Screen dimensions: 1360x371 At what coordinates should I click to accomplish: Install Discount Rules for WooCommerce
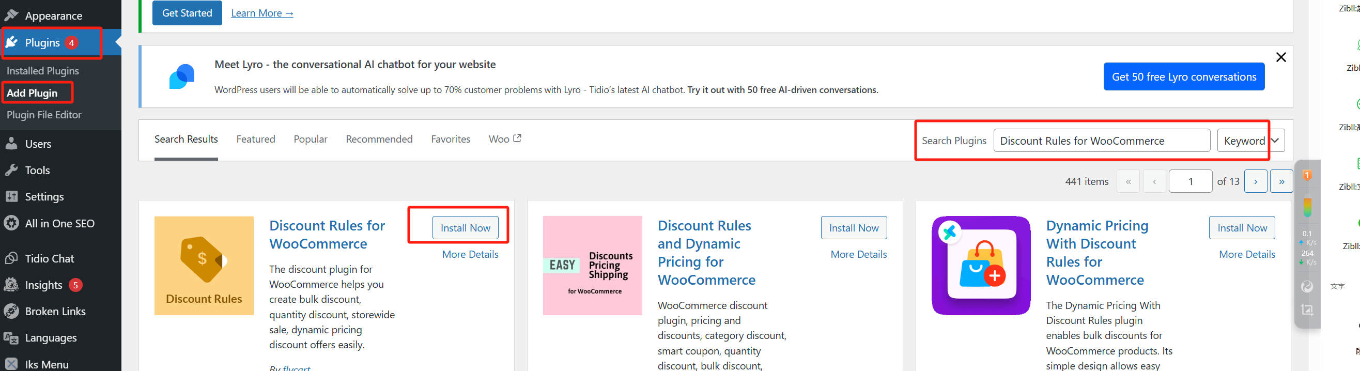click(x=465, y=227)
